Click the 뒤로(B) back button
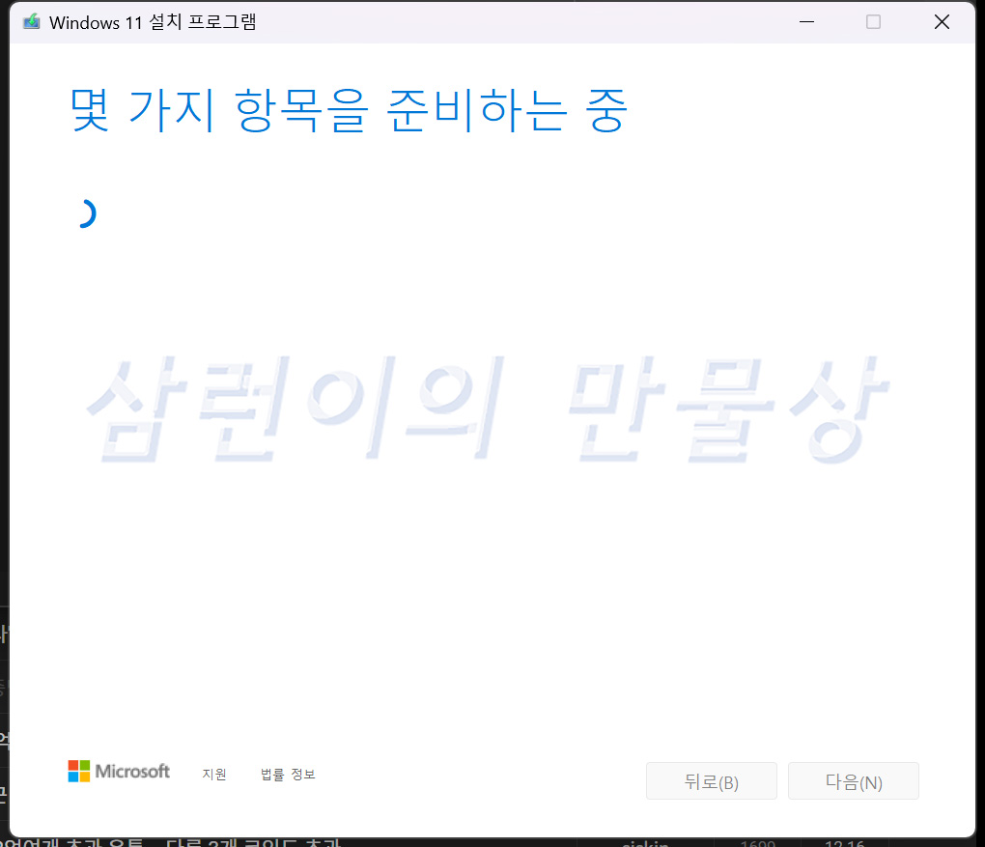This screenshot has width=985, height=847. click(711, 781)
